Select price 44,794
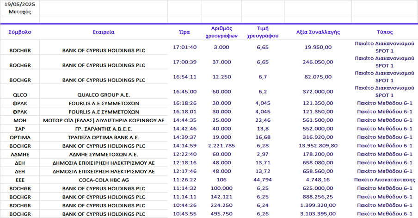Image resolution: width=418 pixels, height=218 pixels. tap(263, 180)
